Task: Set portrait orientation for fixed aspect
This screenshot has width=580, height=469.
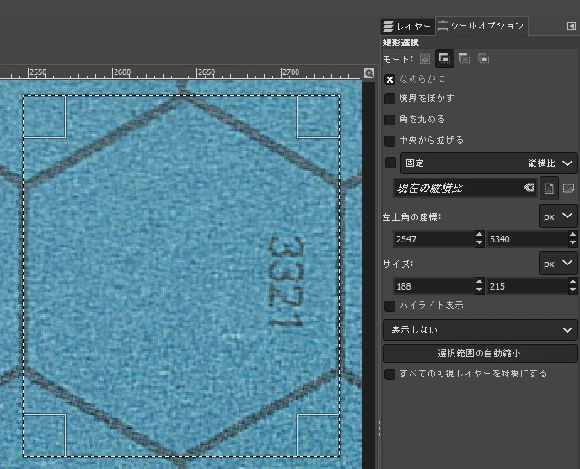Action: [x=549, y=188]
